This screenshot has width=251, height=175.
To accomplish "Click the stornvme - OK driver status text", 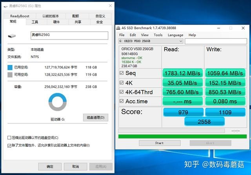I will (x=132, y=58).
